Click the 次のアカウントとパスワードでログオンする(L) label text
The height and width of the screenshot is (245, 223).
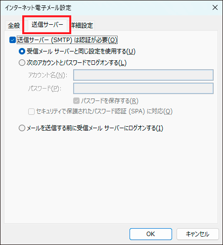77,63
